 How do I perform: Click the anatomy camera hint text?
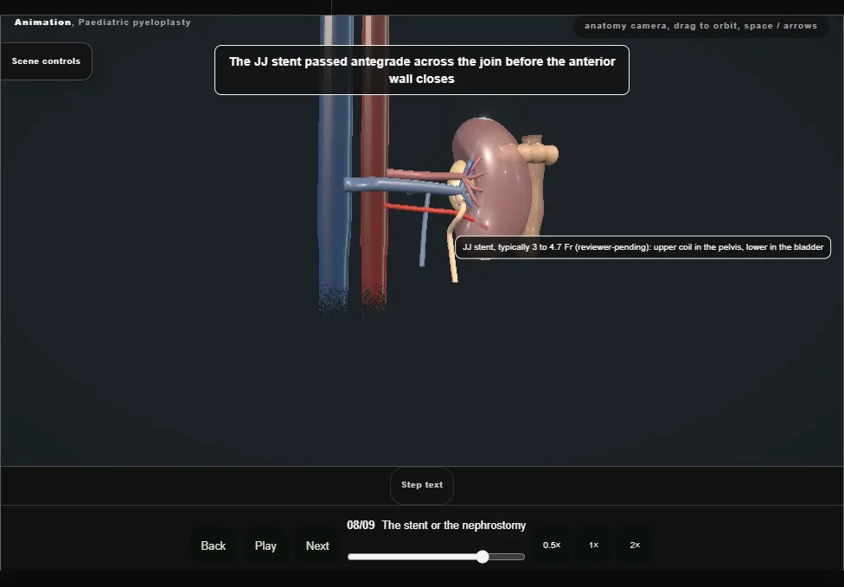click(700, 26)
